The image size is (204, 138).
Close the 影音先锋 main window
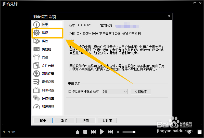coord(200,3)
